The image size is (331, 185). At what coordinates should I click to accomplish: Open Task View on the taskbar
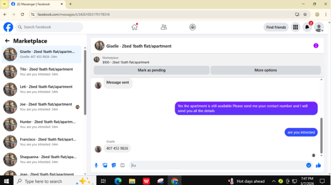[x=103, y=181]
